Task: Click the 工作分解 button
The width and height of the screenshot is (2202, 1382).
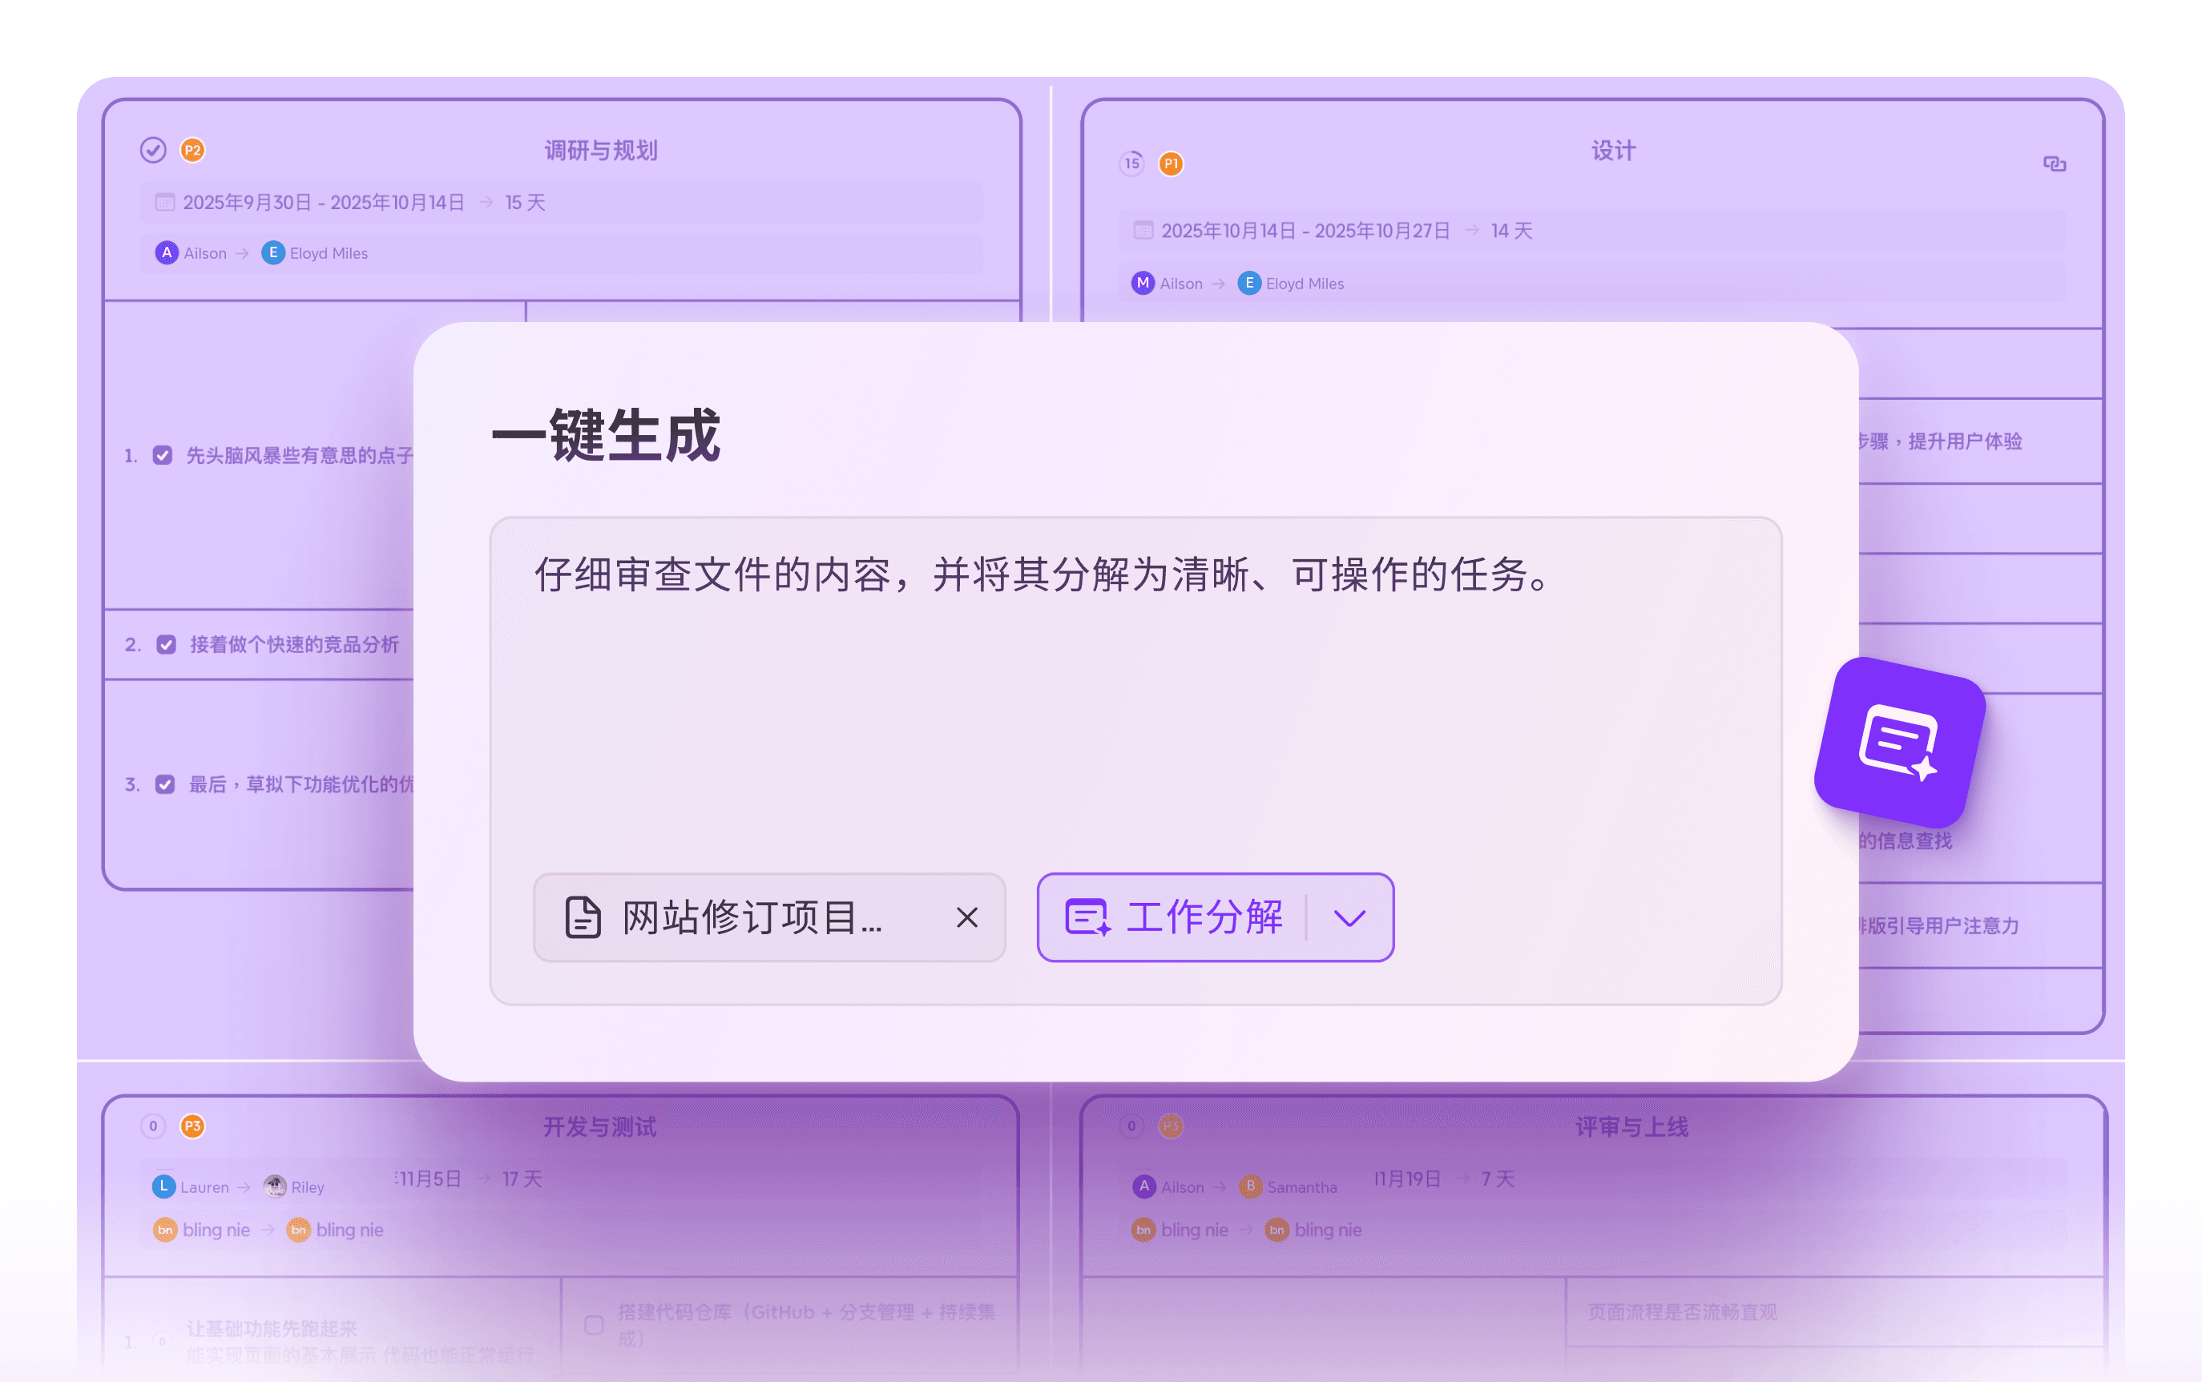Action: [1176, 917]
